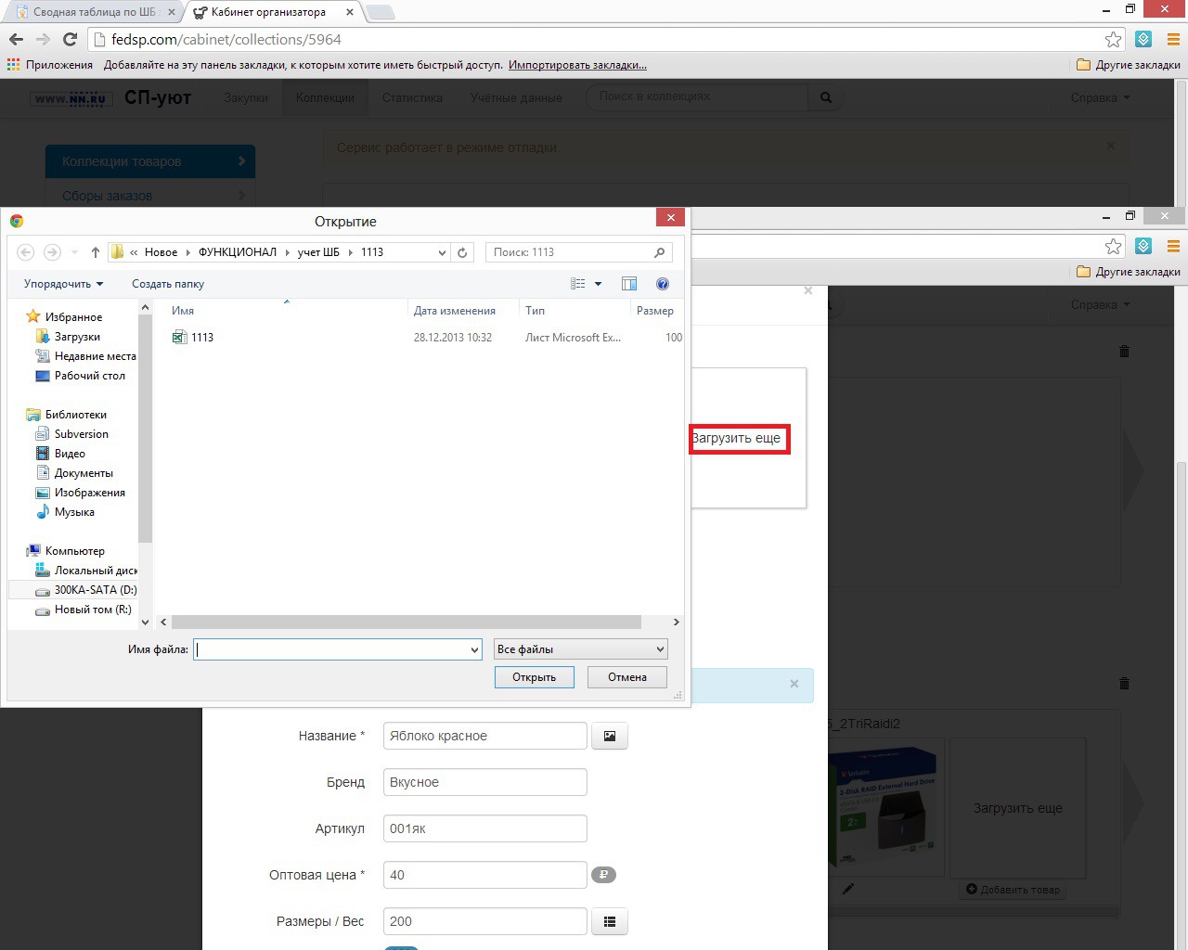Click the image picker icon next to Название

click(610, 736)
